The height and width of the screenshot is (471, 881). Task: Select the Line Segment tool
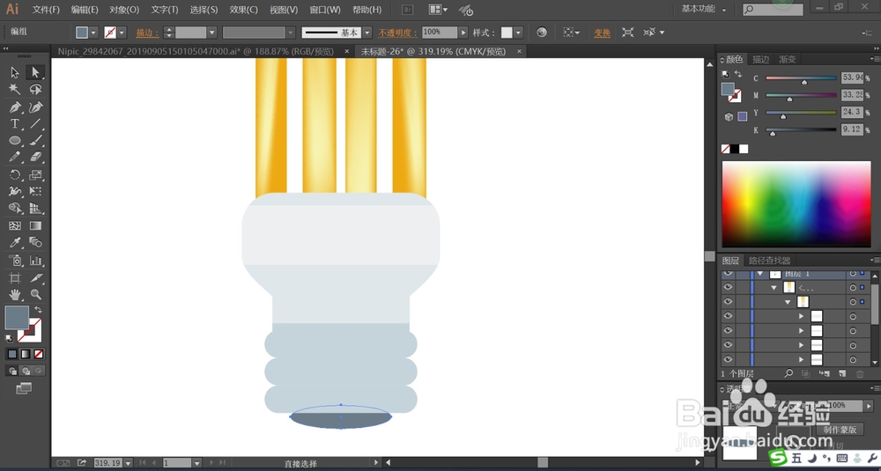click(35, 123)
